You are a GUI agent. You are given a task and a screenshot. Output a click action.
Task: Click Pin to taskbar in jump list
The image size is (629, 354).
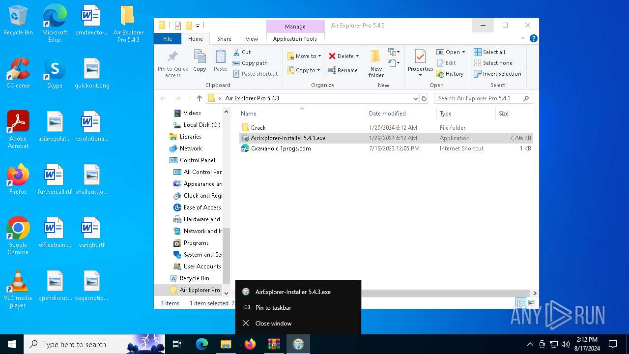[298, 308]
